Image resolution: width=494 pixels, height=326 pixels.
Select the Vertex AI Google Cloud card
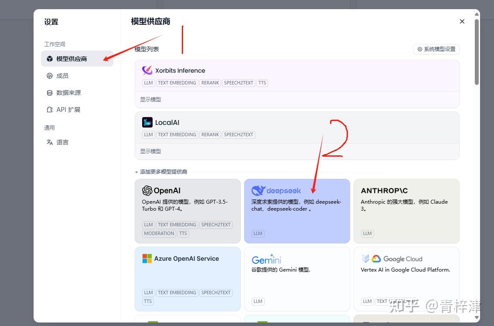click(406, 279)
